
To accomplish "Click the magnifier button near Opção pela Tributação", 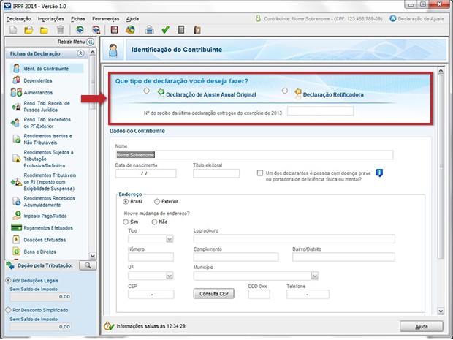I will click(88, 265).
